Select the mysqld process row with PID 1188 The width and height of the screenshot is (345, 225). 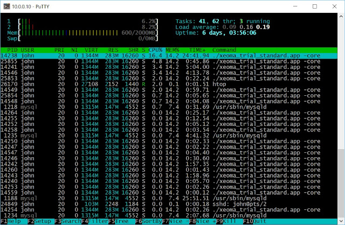[x=169, y=199]
